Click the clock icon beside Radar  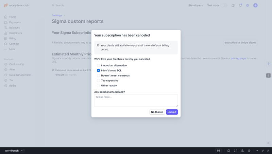click(x=6, y=85)
